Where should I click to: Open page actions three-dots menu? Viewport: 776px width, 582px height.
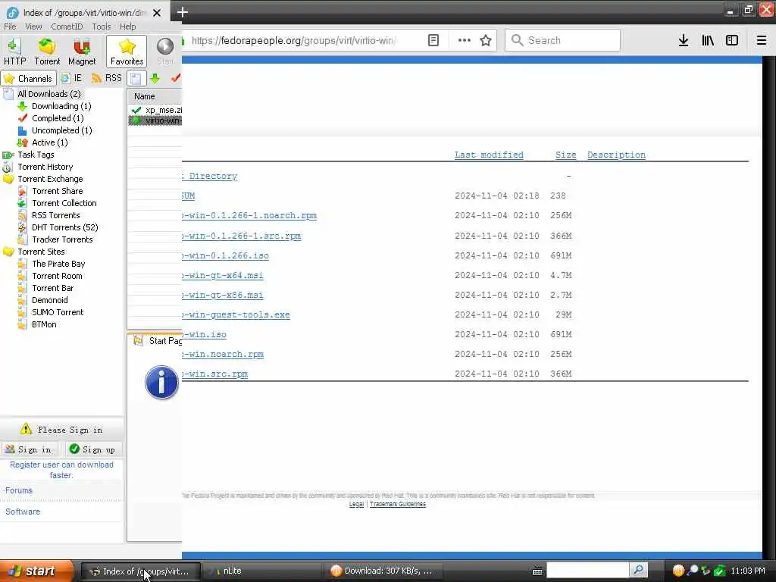[465, 41]
